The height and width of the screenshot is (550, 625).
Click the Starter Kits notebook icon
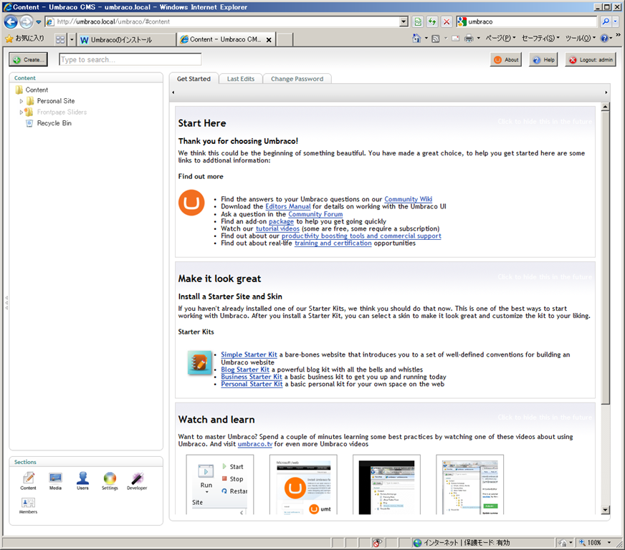click(199, 362)
